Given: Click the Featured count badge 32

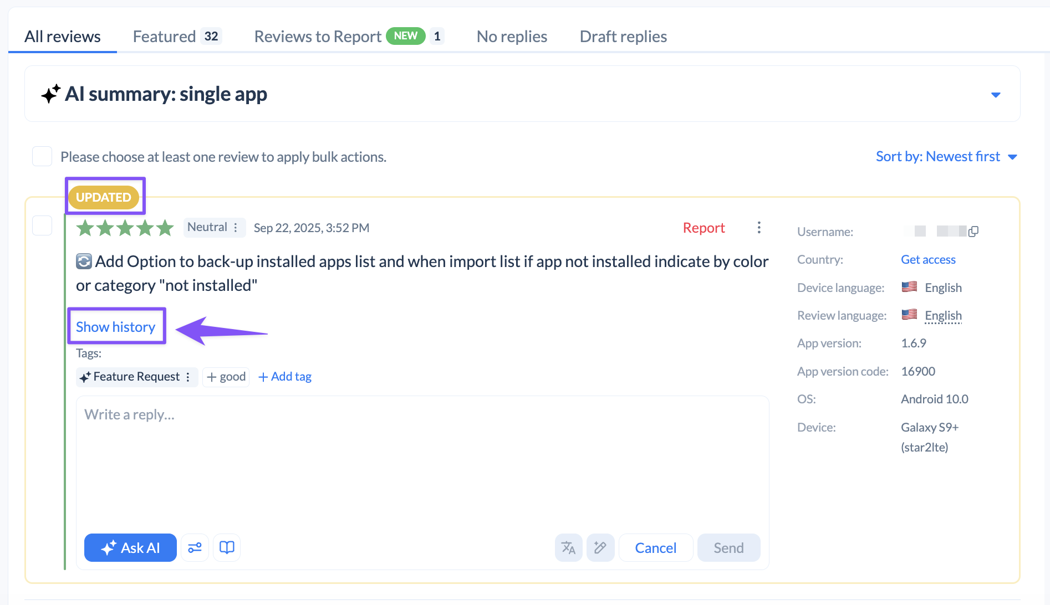Looking at the screenshot, I should [x=211, y=37].
